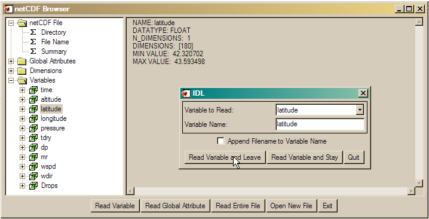Select the Drops tree item

50,185
